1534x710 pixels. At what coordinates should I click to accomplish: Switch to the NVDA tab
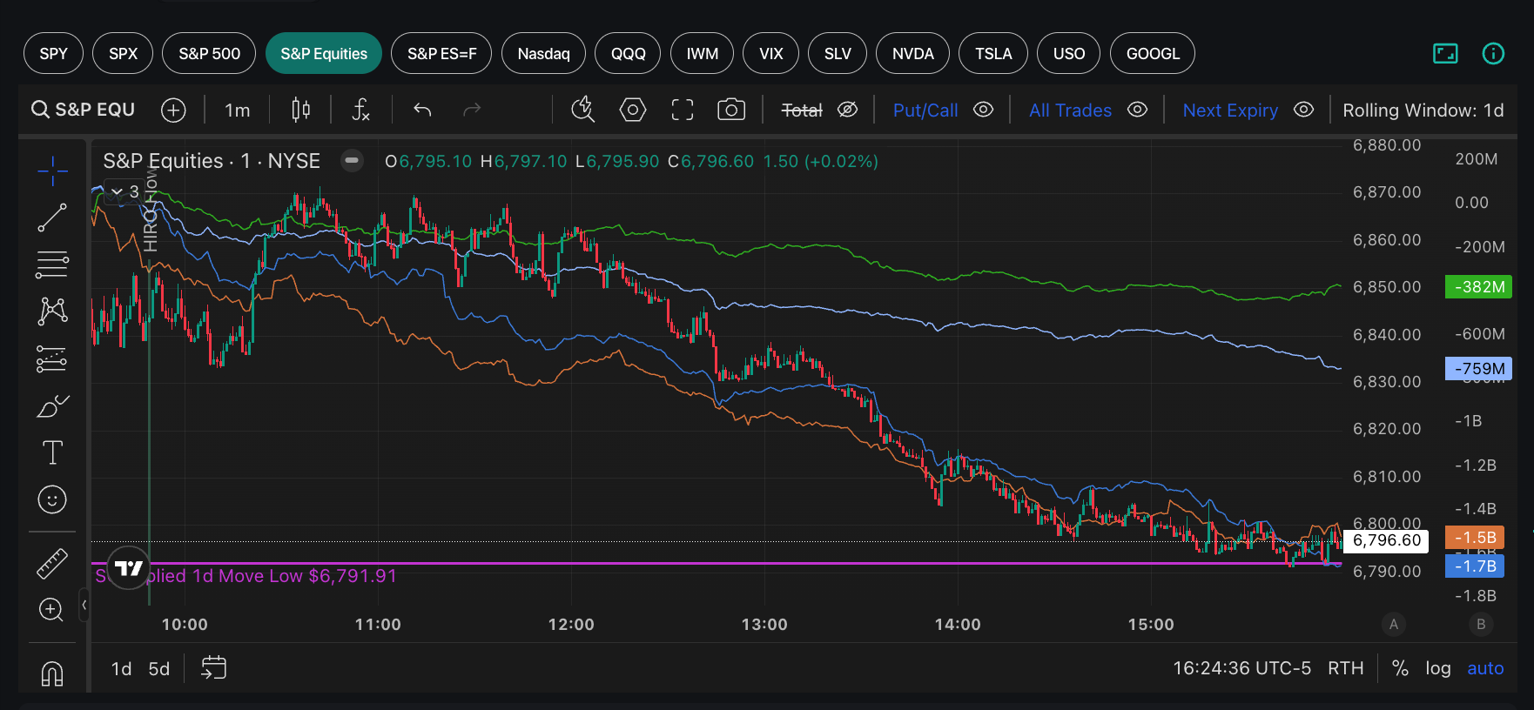(x=912, y=53)
